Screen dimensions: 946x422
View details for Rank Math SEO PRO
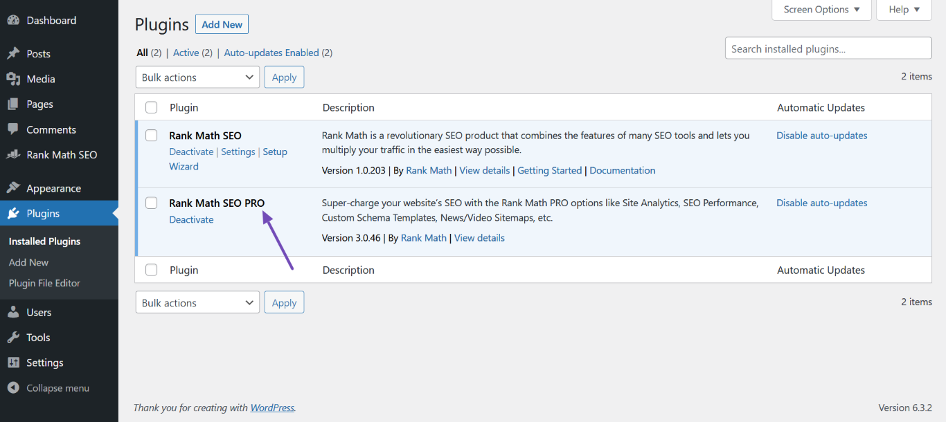coord(479,238)
